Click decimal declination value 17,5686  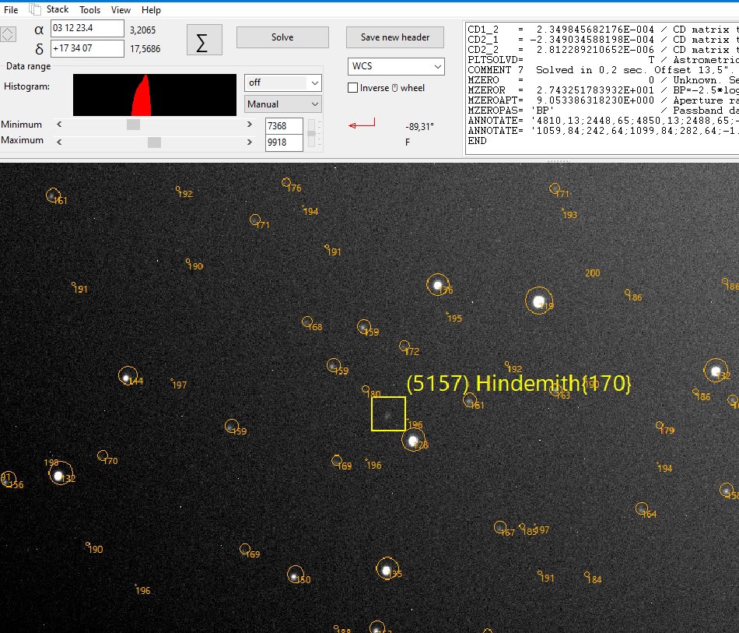[x=145, y=49]
